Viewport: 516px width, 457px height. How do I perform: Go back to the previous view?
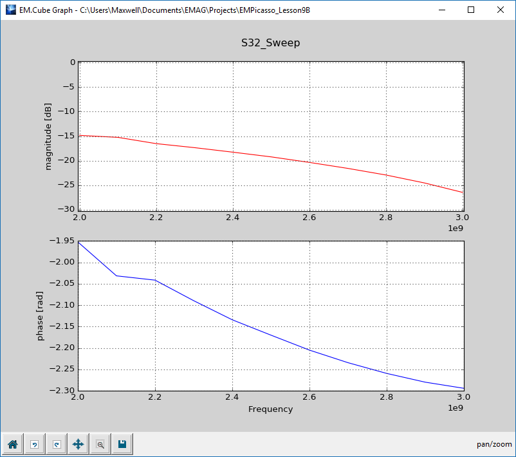[34, 444]
